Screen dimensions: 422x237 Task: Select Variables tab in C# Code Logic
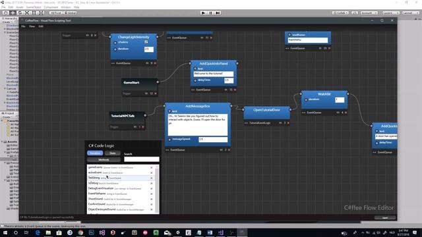tap(95, 153)
